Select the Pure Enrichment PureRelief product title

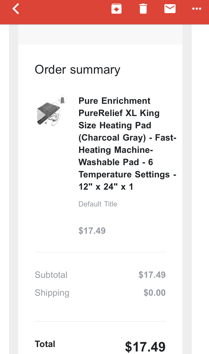[127, 144]
